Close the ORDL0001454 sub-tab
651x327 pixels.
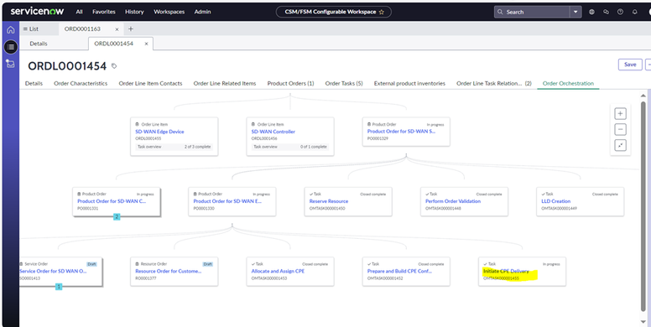pyautogui.click(x=146, y=44)
